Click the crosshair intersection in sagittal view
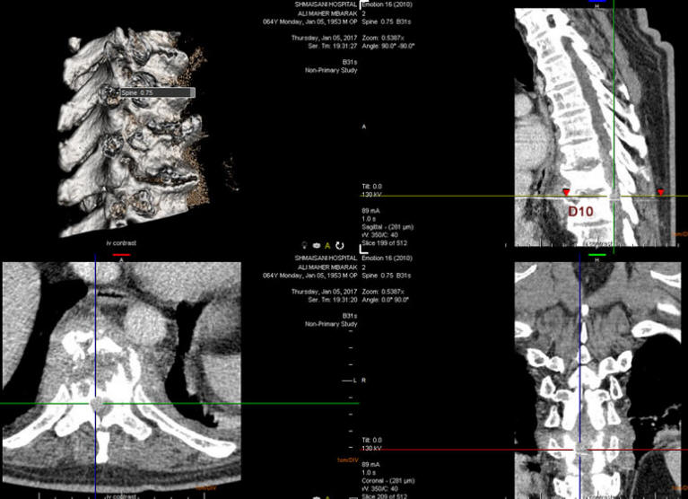688x499 pixels. [614, 197]
